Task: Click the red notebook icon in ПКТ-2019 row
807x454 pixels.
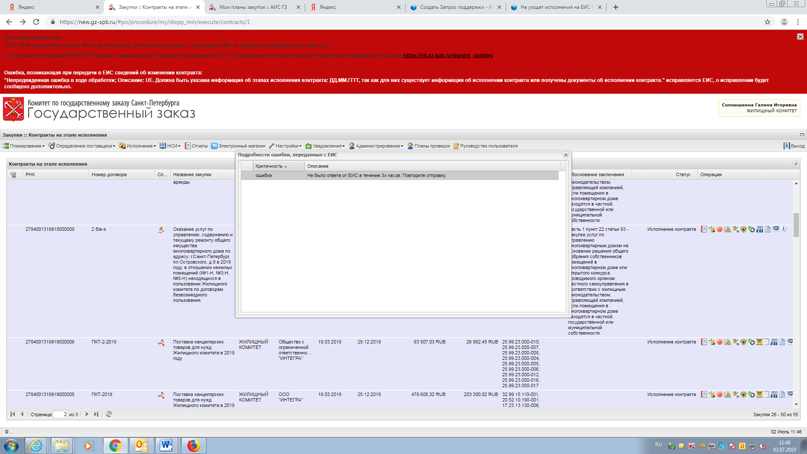Action: (704, 395)
